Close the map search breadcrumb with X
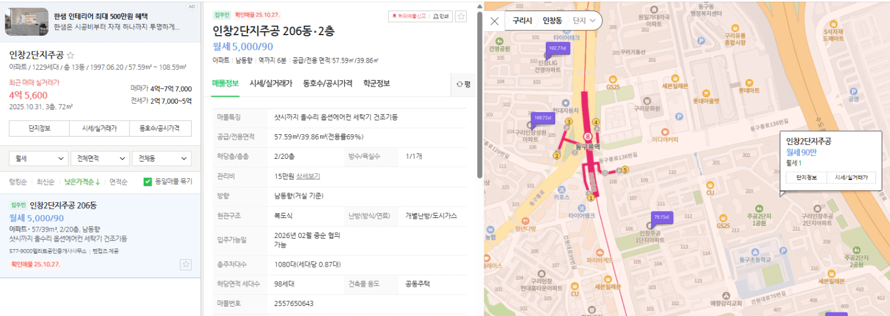The image size is (890, 316). click(494, 21)
